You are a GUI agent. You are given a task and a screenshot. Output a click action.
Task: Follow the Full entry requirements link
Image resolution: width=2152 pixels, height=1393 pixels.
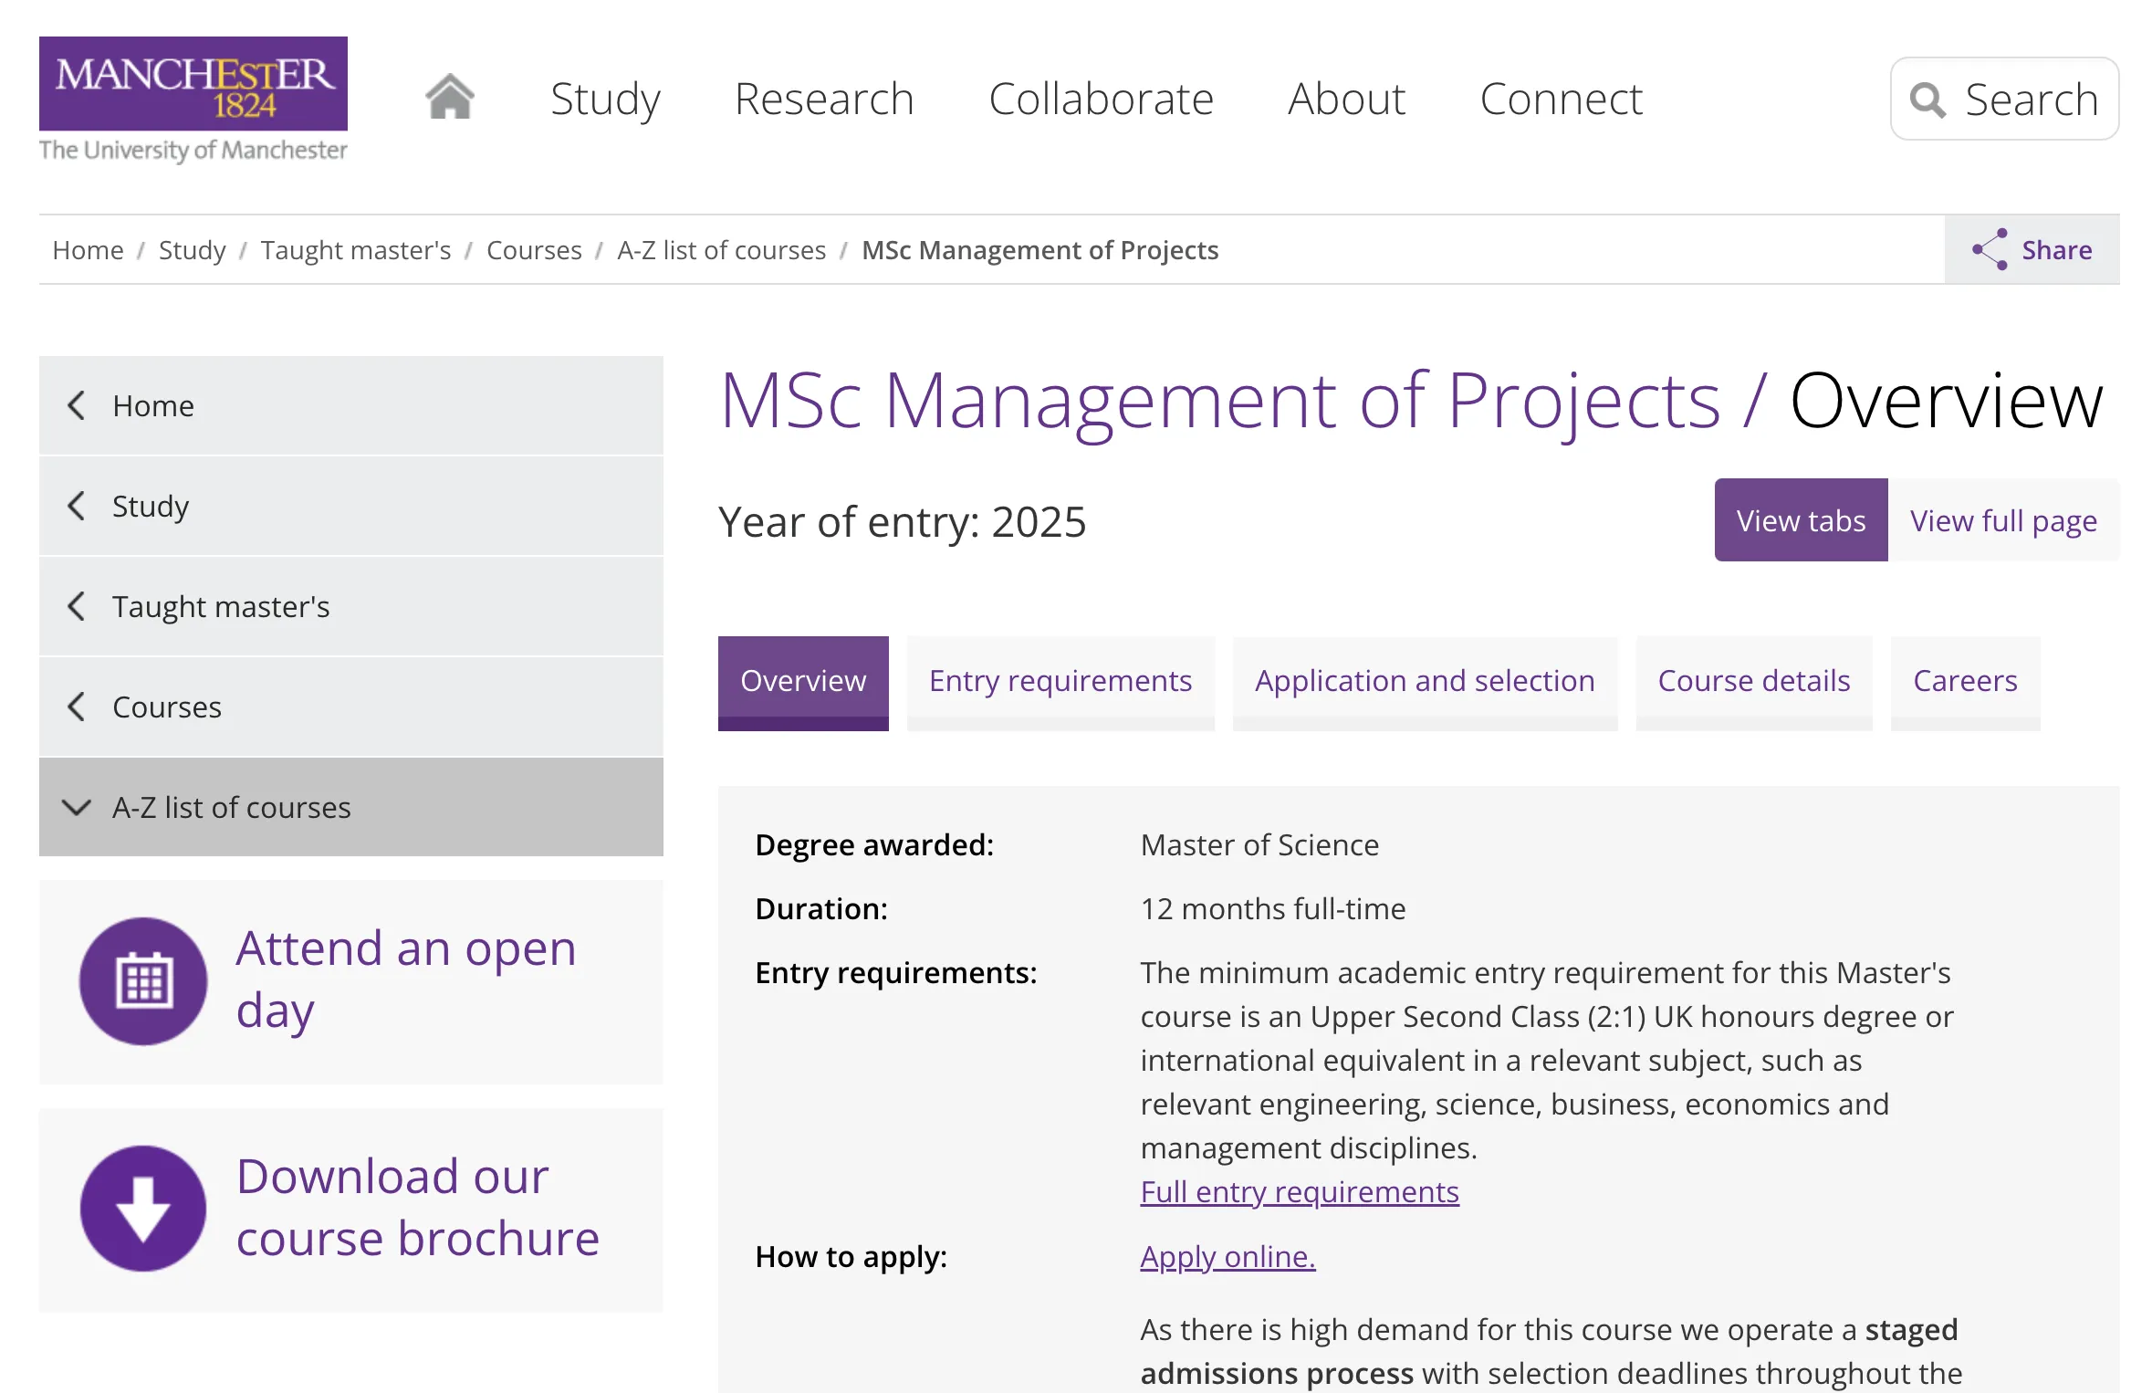point(1299,1191)
